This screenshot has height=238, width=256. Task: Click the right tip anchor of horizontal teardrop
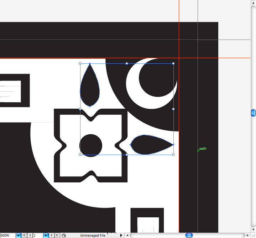coord(173,145)
